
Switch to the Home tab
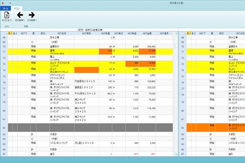[5, 8]
